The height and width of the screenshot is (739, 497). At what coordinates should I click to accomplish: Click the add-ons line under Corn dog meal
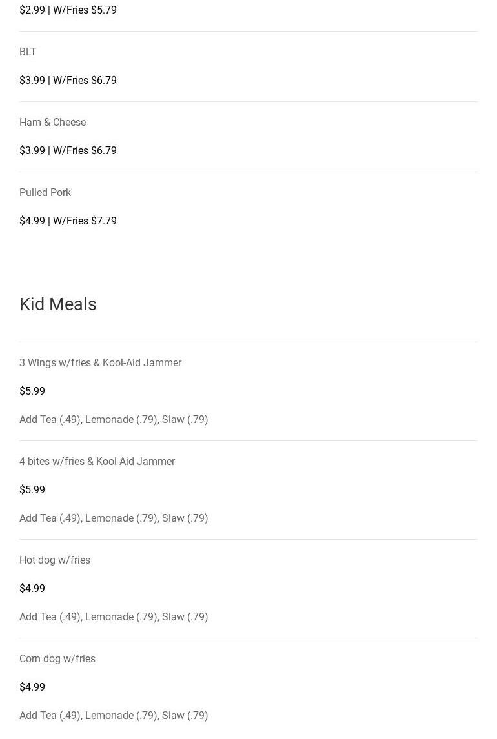click(114, 716)
